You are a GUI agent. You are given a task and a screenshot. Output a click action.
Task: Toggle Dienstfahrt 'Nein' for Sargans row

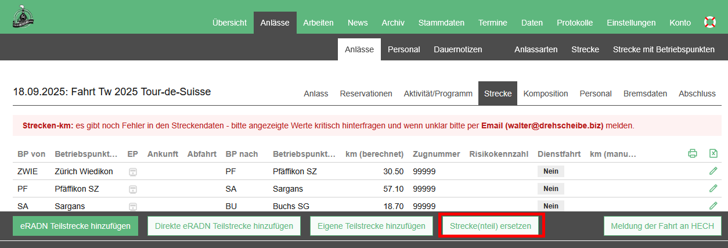[550, 206]
